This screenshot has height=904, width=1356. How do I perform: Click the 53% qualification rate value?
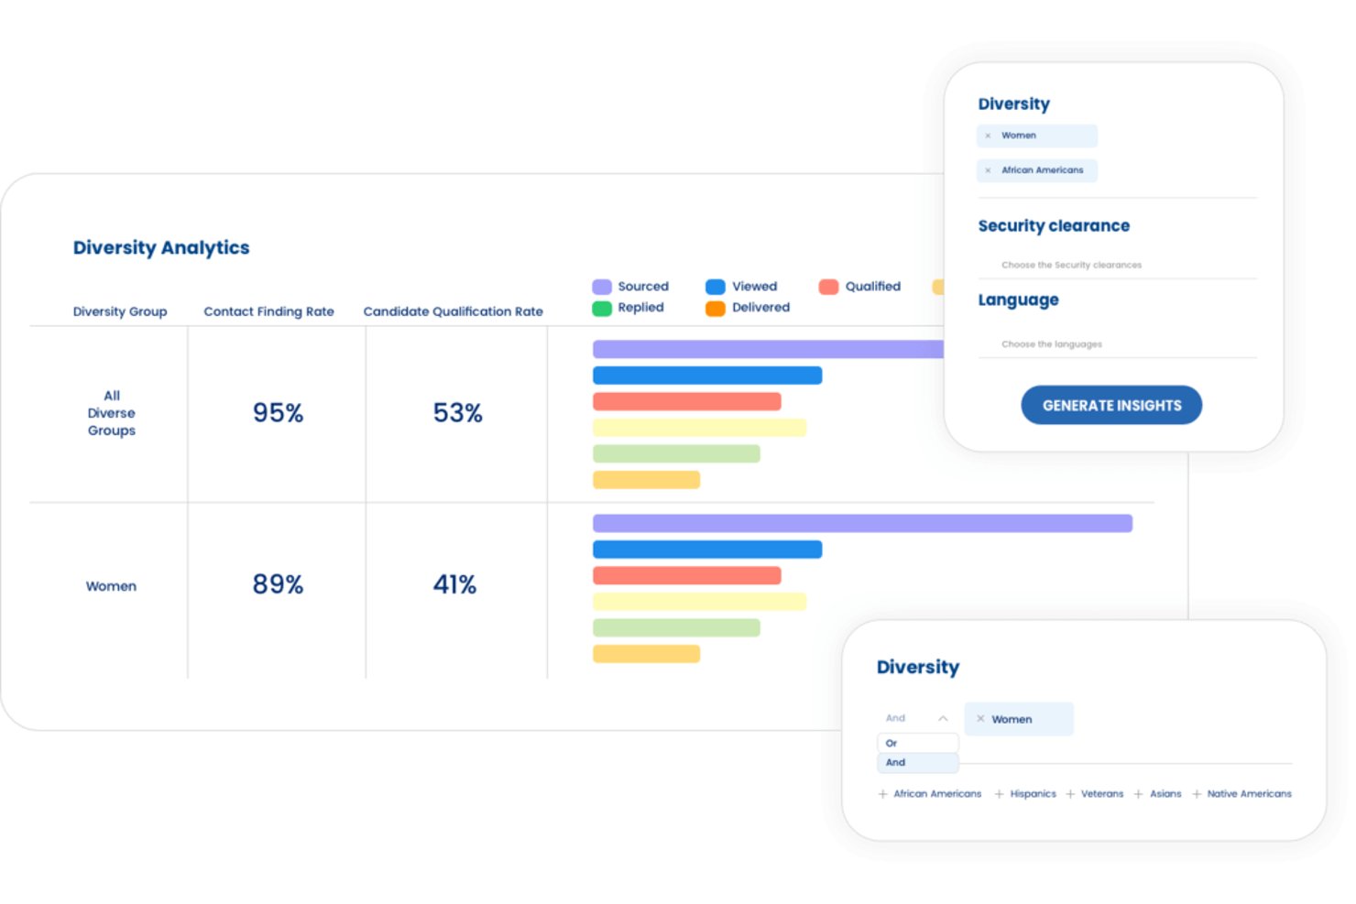[x=457, y=413]
